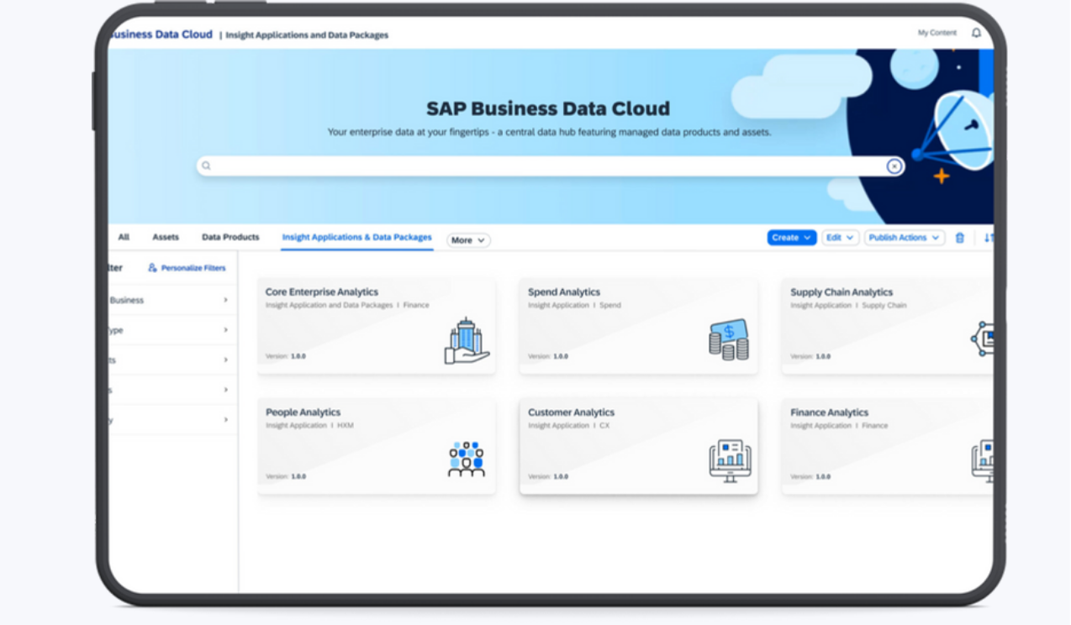Open Spend Analytics card title
The image size is (1071, 625).
click(564, 292)
